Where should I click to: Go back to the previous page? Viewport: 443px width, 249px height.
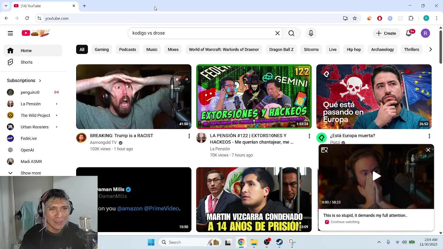point(6,18)
